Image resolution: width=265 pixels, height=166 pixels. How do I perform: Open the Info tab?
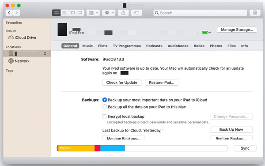(244, 46)
